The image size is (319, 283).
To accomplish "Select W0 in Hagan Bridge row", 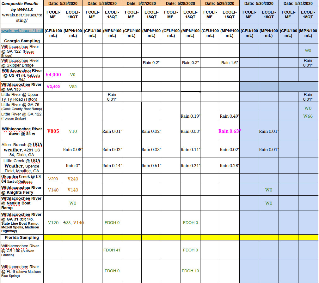I will click(308, 51).
